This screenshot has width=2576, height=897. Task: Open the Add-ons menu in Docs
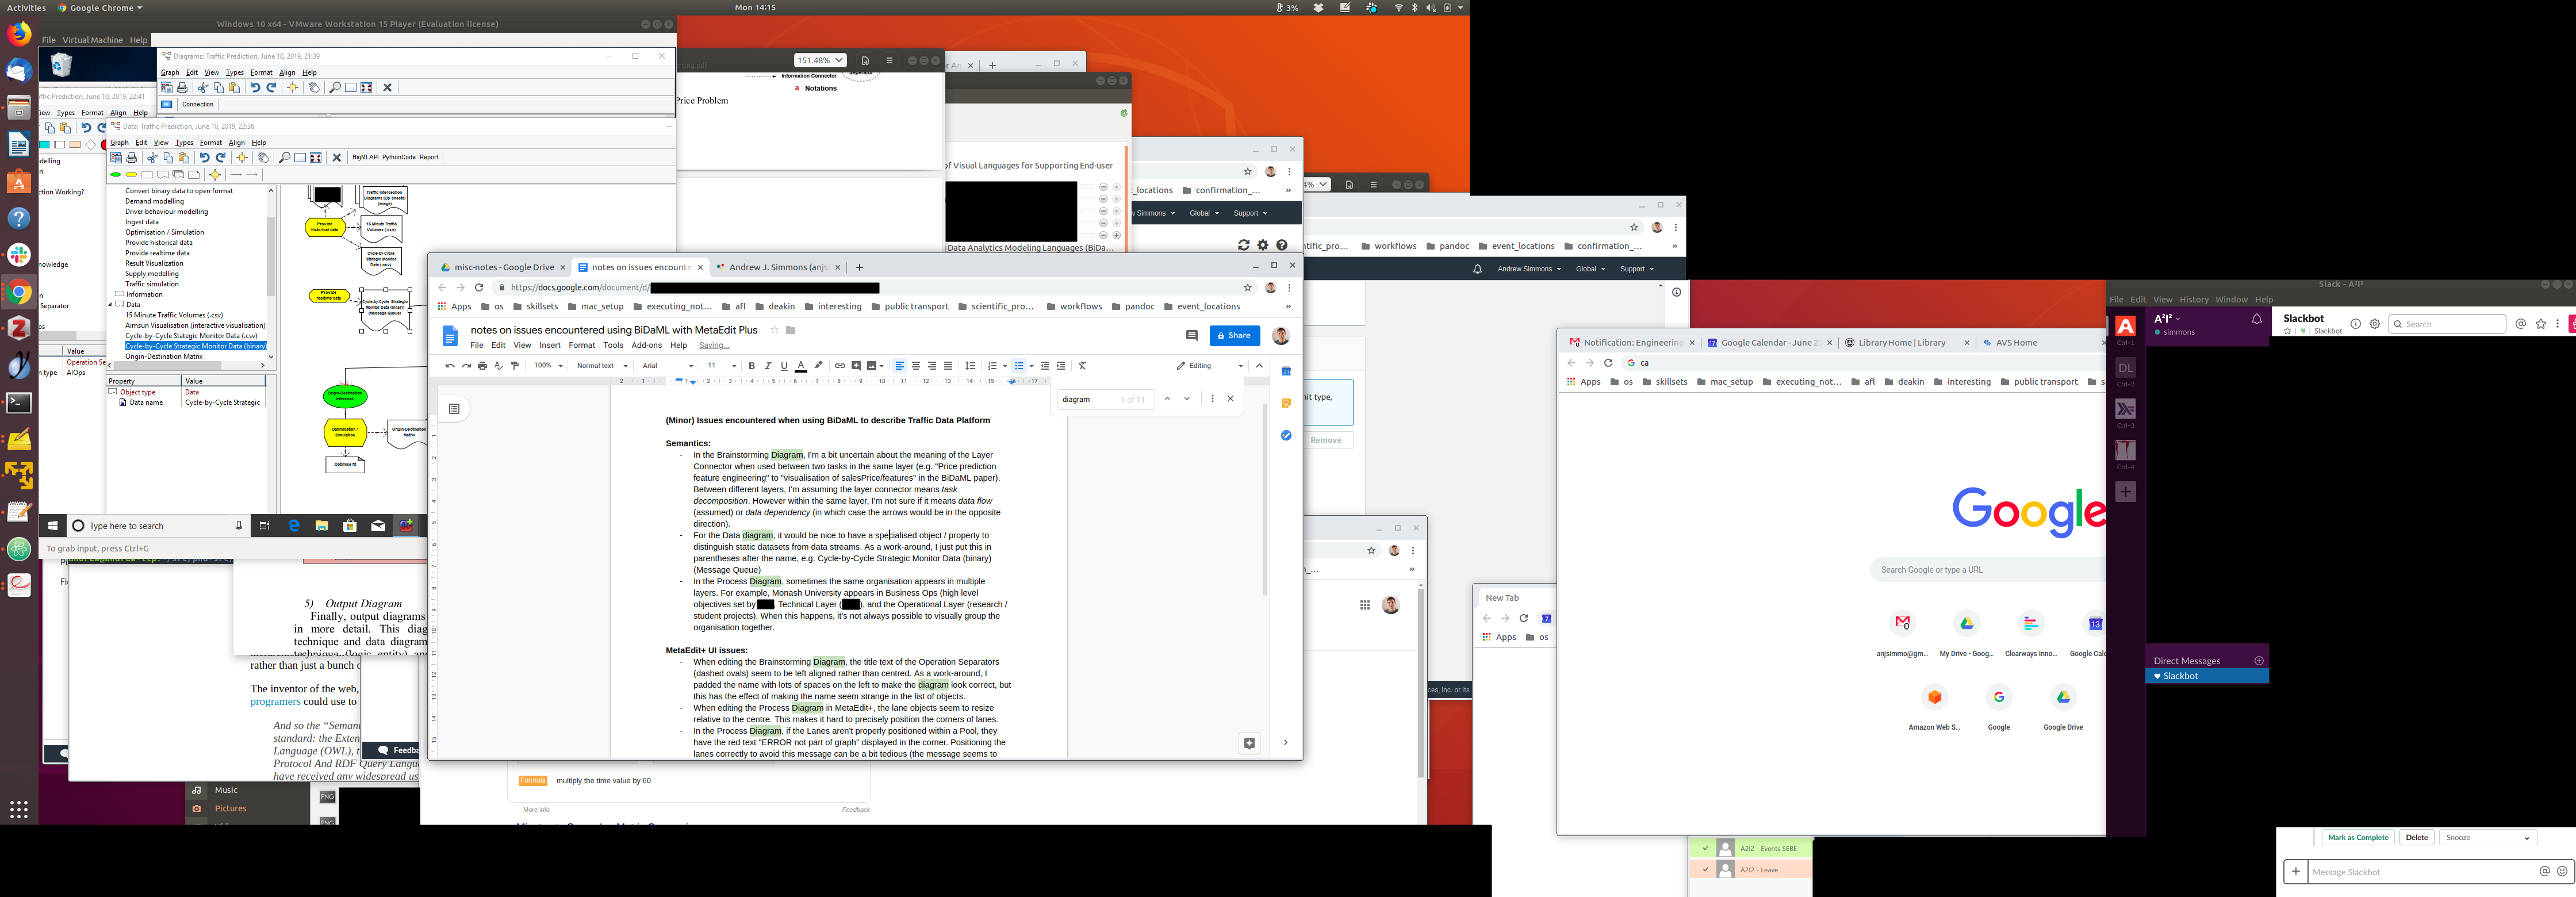[x=646, y=345]
